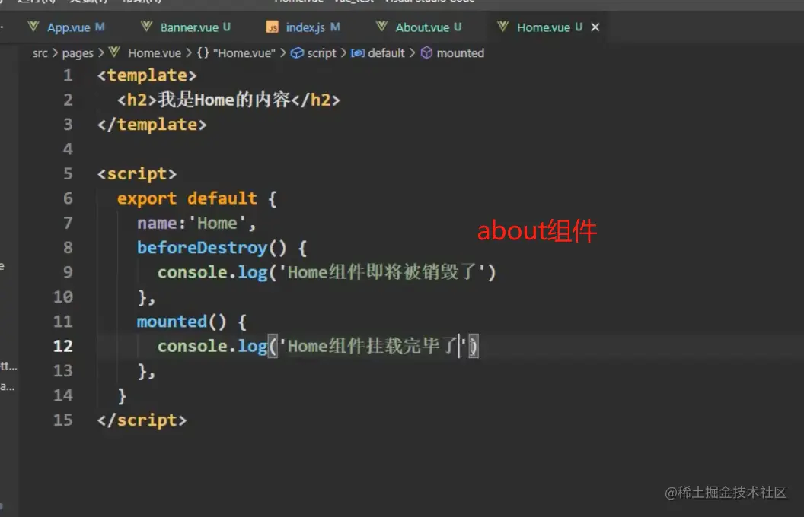Click the M status badge on App.vue tab
The width and height of the screenshot is (804, 517).
pyautogui.click(x=100, y=27)
